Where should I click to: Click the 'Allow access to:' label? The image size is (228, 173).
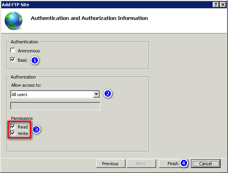click(x=26, y=85)
